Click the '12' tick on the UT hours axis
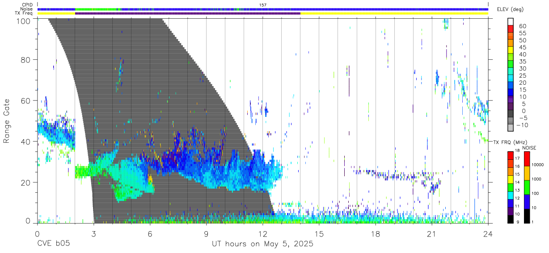 263,233
